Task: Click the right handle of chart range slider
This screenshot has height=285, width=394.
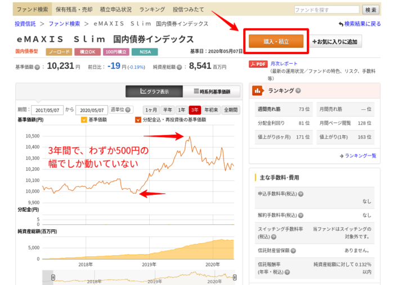Action: (x=235, y=278)
